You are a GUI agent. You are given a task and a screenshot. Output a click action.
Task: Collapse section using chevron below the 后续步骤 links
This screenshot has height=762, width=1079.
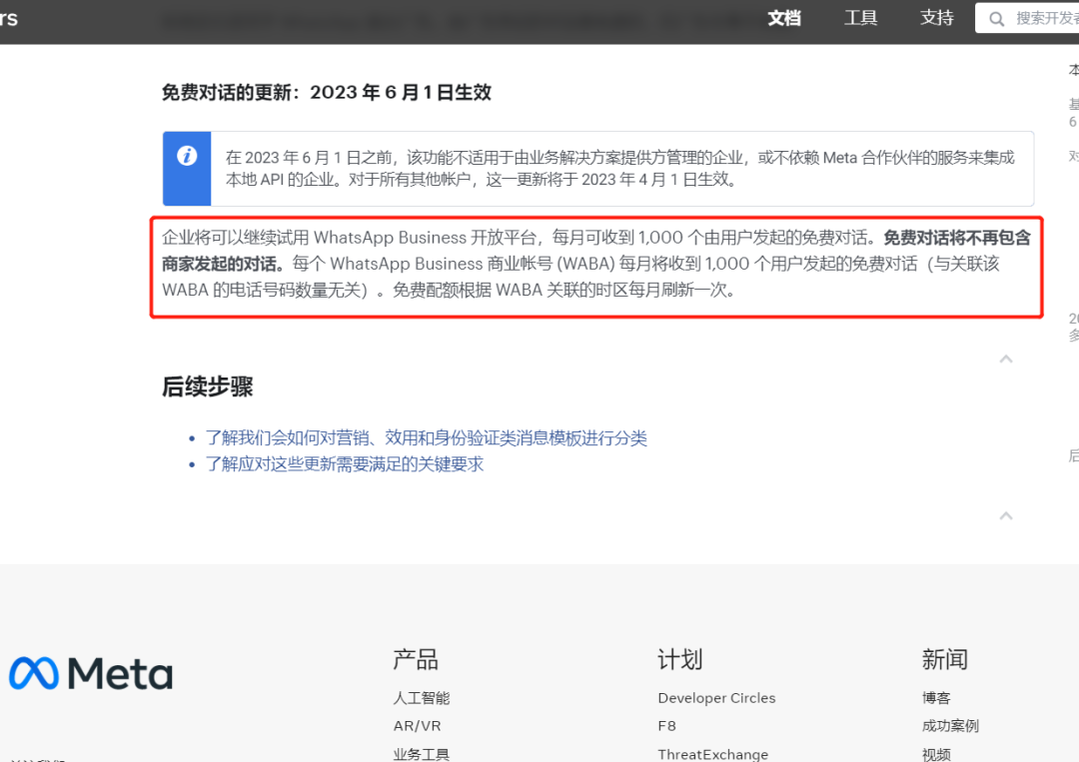(x=1005, y=515)
